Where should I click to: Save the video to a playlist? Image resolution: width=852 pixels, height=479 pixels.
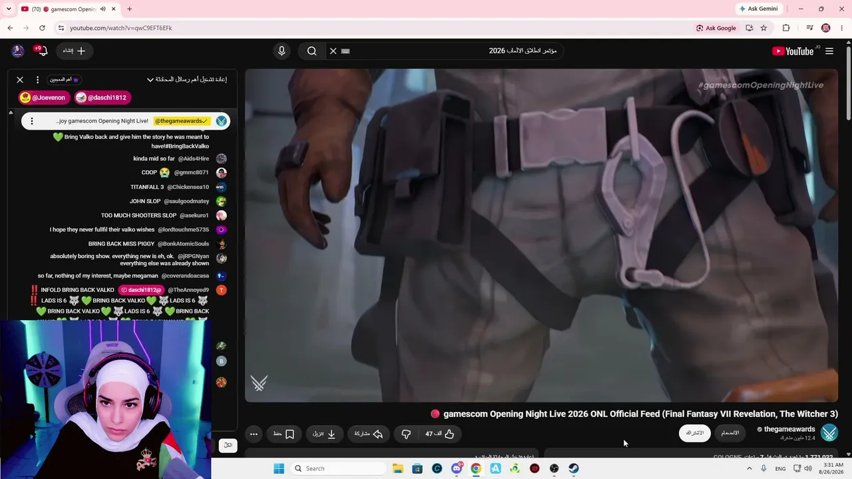tap(284, 434)
